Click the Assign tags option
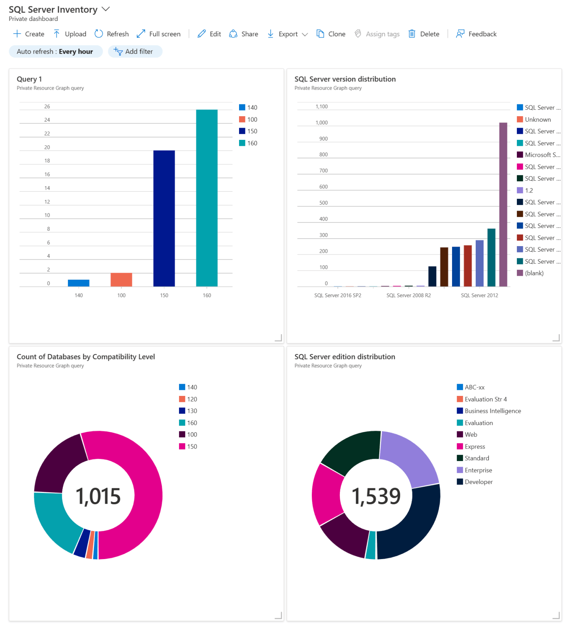Viewport: 569px width, 629px height. pos(377,34)
